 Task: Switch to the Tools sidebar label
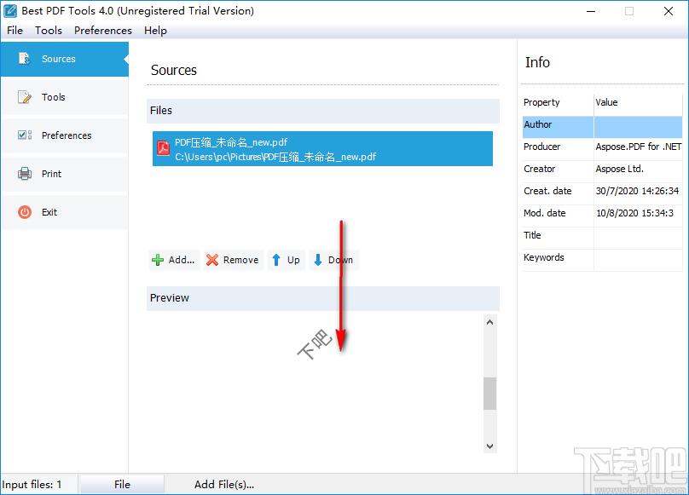point(53,97)
